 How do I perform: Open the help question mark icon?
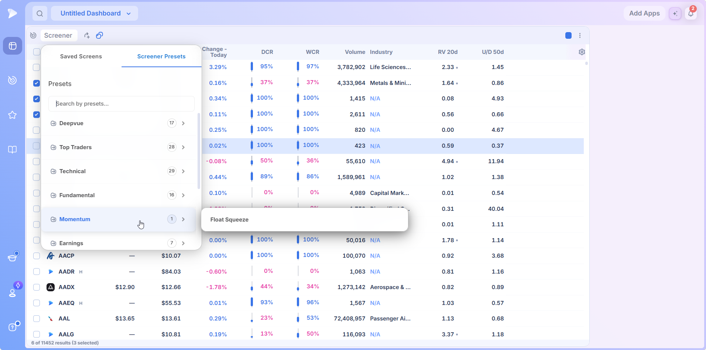pyautogui.click(x=13, y=327)
